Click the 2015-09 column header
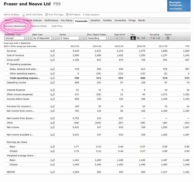The height and width of the screenshot is (182, 194). 119,46
